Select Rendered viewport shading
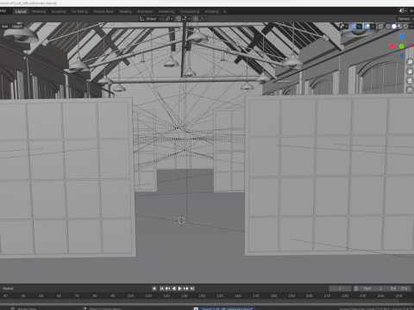The width and height of the screenshot is (414, 310). click(x=405, y=27)
